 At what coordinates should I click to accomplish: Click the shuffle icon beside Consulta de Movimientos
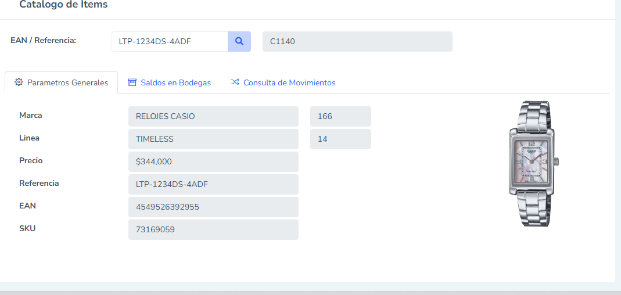click(235, 82)
